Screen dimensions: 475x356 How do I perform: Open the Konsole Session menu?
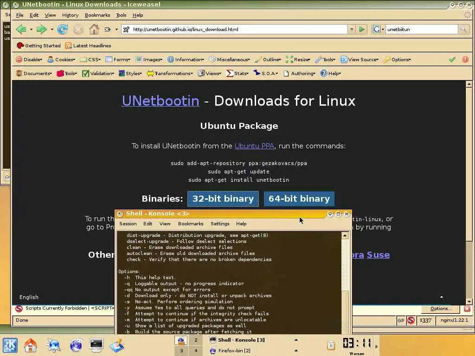click(128, 223)
